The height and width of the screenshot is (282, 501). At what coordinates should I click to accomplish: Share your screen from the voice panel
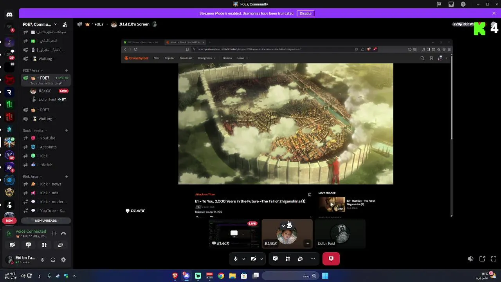coord(28,245)
